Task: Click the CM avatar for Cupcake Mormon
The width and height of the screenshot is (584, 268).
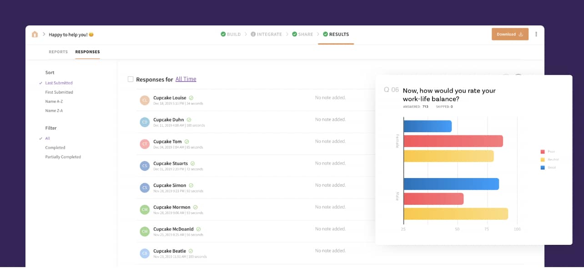Action: click(x=145, y=209)
